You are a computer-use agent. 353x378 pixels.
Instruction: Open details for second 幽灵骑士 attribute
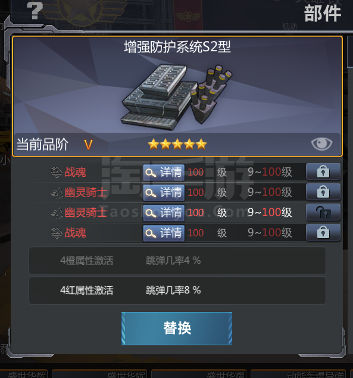(164, 213)
